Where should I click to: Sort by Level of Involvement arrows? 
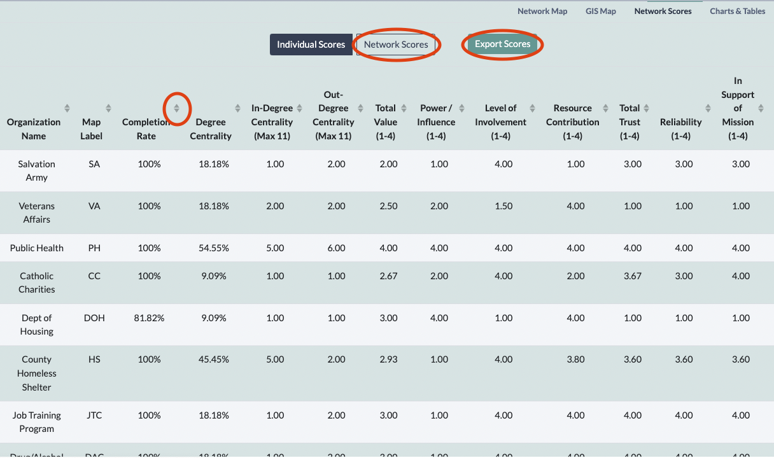pyautogui.click(x=533, y=108)
